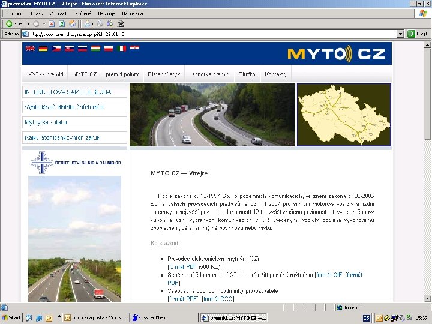Click formát DOC link under obchodní podmínky
Image resolution: width=432 pixels, height=324 pixels.
click(218, 299)
